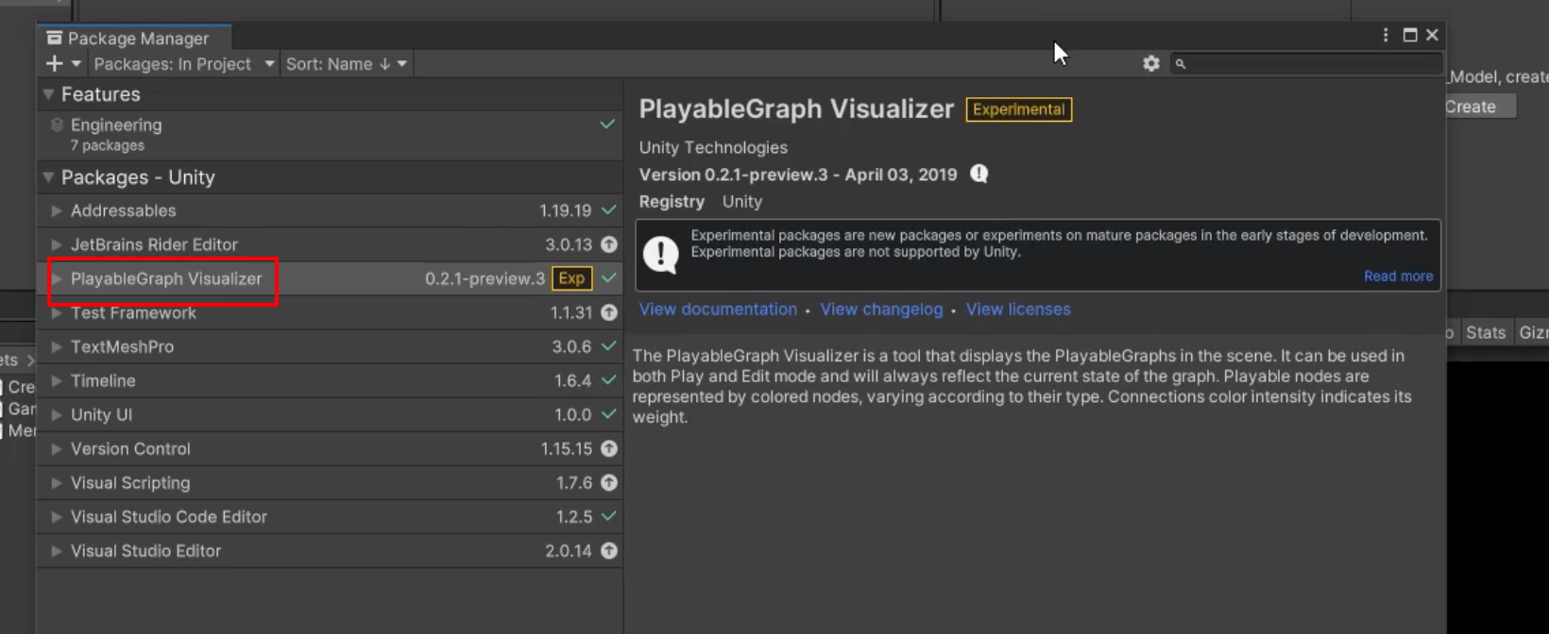Click Test Framework update available icon

(609, 312)
